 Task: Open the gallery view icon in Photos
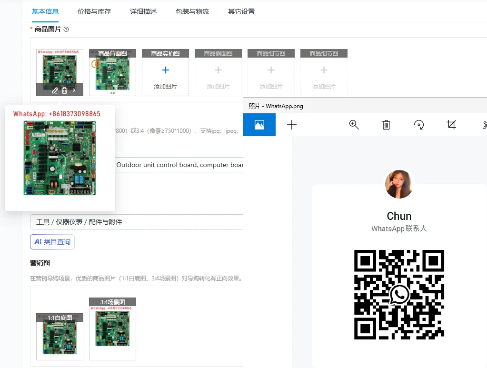tap(259, 125)
